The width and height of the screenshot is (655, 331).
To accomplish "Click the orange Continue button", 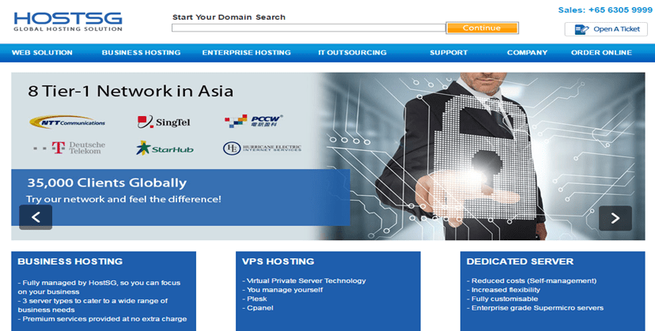I will [482, 28].
